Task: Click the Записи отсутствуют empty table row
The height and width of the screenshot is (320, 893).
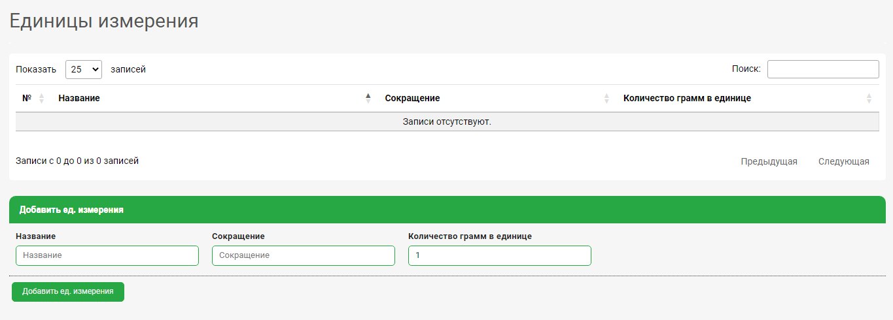Action: click(x=447, y=122)
